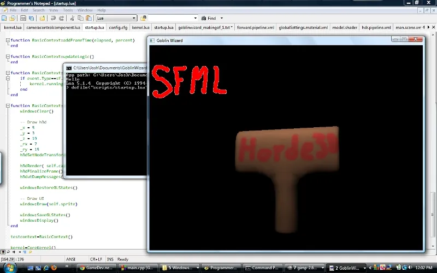Viewport: 437px width, 273px height.
Task: Click the CR+LF line ending status entry
Action: coord(96,259)
